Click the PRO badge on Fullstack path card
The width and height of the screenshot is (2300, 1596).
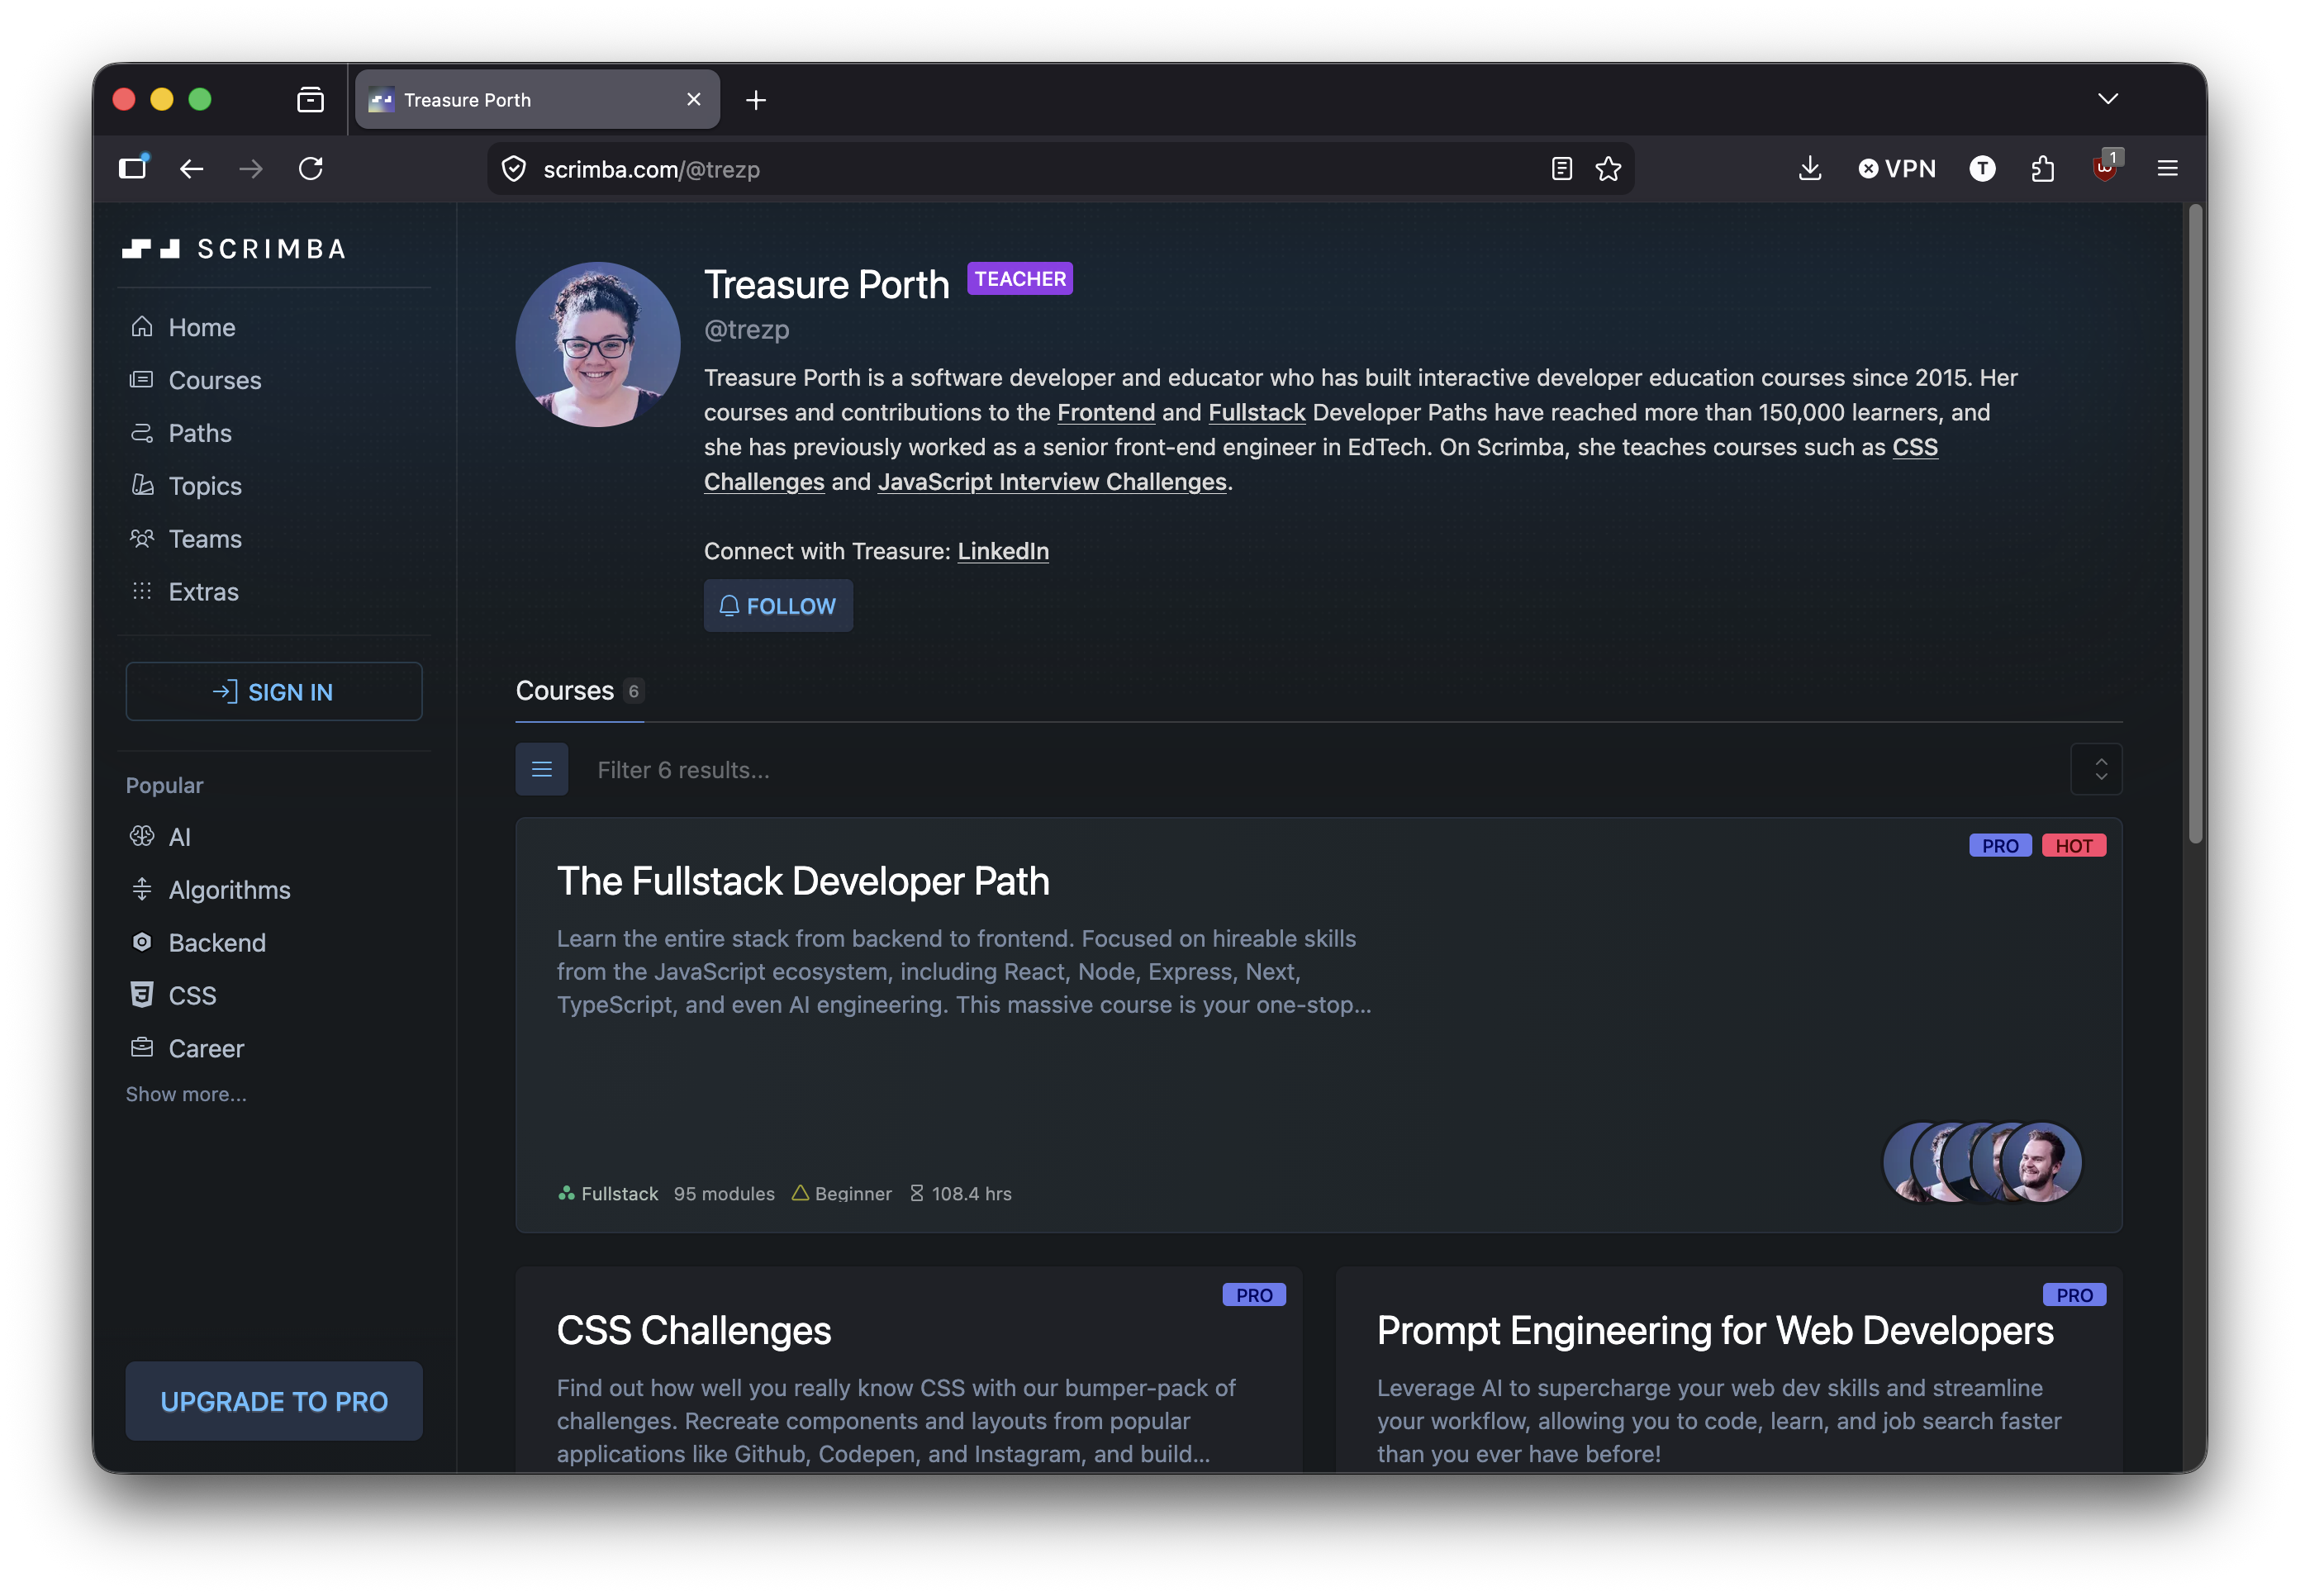click(x=2000, y=846)
